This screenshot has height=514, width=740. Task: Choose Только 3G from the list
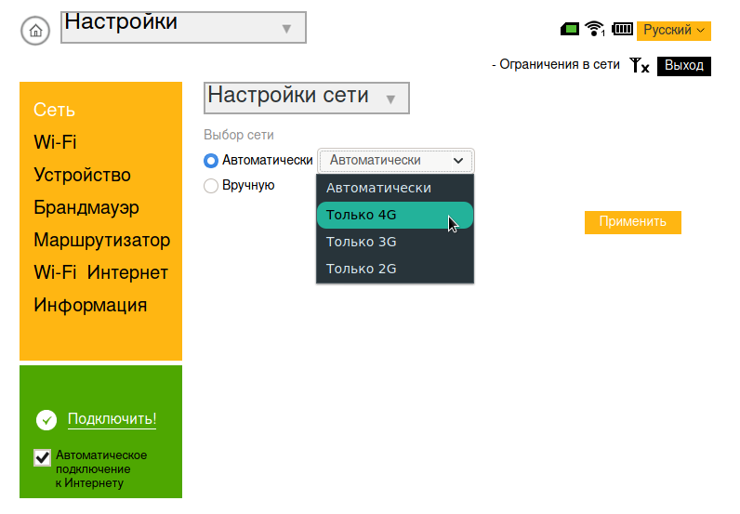[394, 242]
